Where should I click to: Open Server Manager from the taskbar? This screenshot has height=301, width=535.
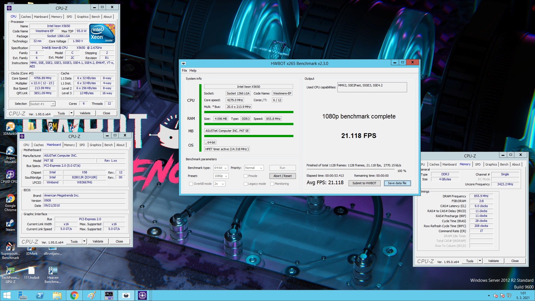(22, 295)
